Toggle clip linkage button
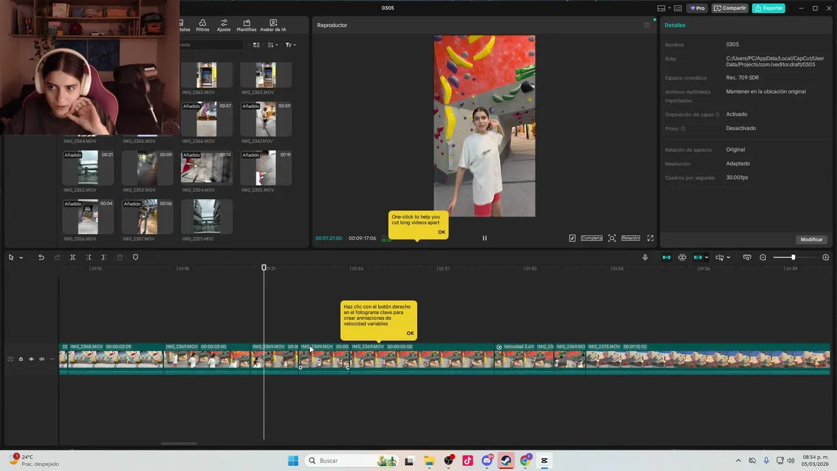This screenshot has height=471, width=837. coord(698,257)
